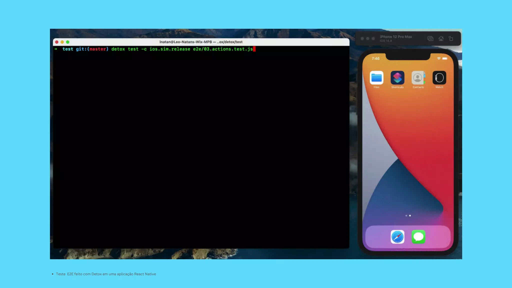
Task: Click the caption 'Teste E2E feito com Detox'
Action: point(79,274)
